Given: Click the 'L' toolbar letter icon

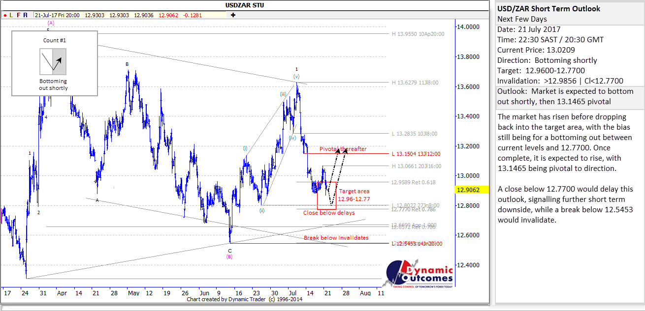Looking at the screenshot, I should [x=11, y=15].
